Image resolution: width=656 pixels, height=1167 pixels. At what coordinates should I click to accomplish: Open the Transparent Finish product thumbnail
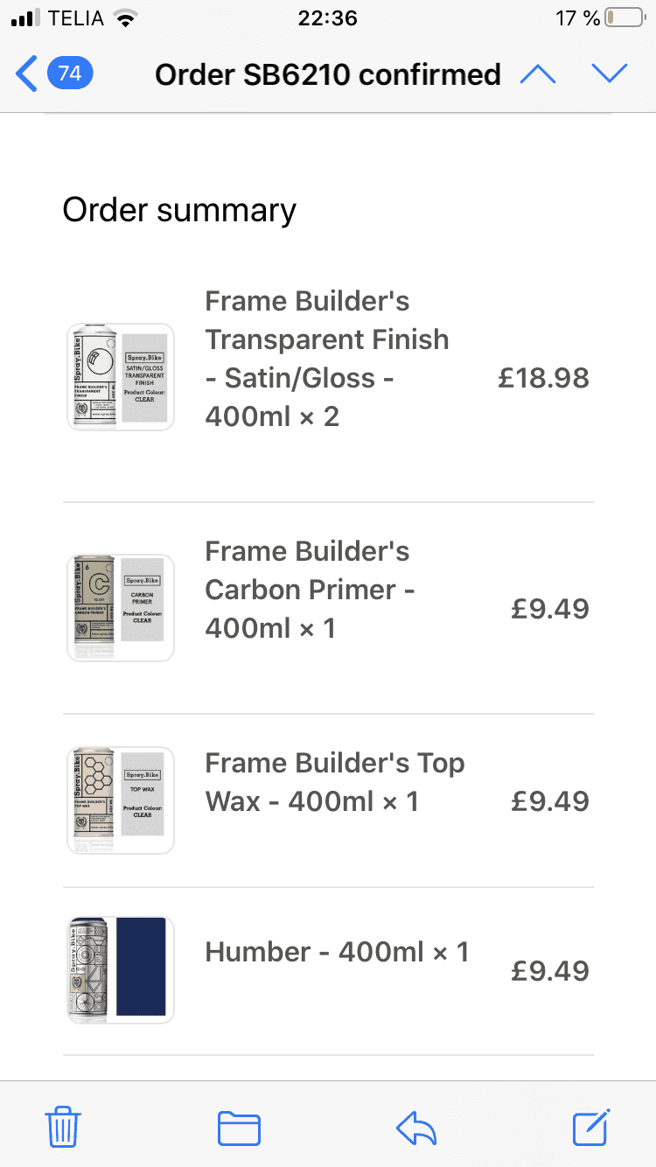point(121,377)
